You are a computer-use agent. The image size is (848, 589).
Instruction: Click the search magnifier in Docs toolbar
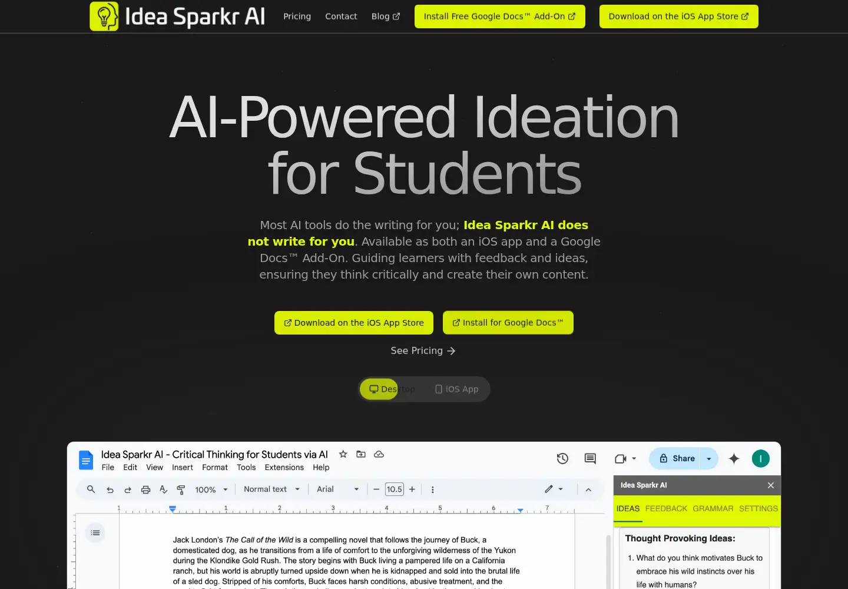point(91,489)
